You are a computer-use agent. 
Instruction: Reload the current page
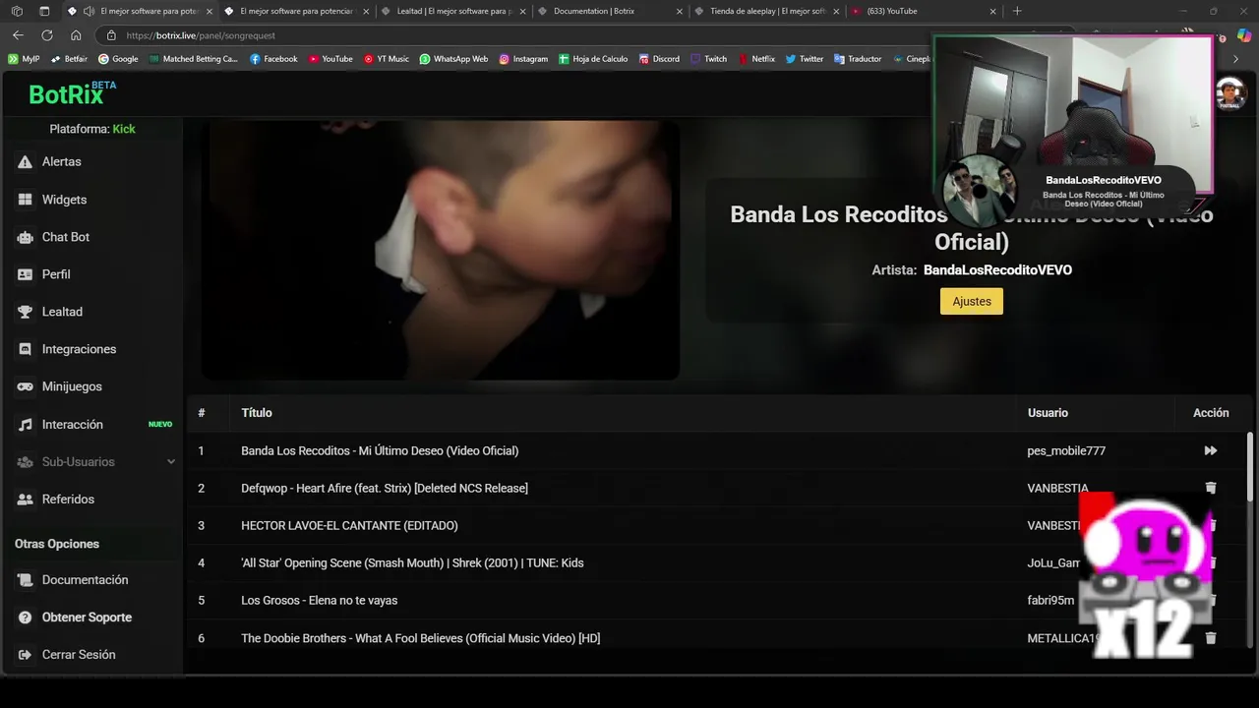tap(46, 35)
